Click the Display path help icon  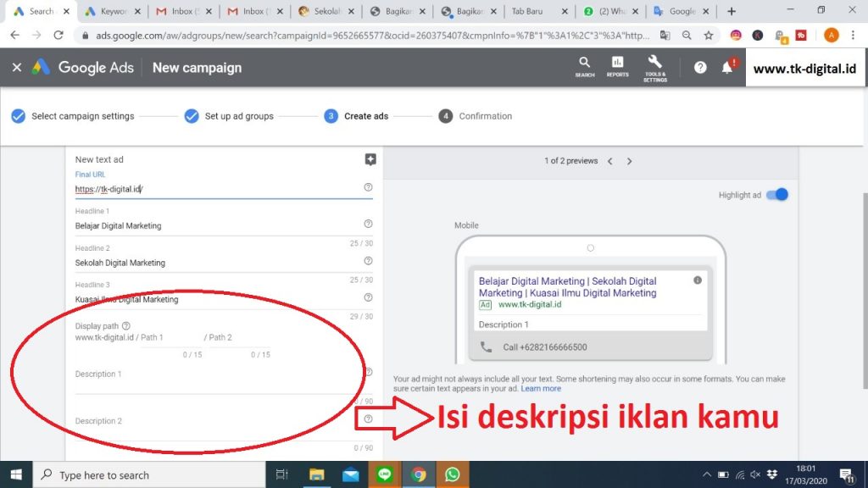[x=126, y=325]
